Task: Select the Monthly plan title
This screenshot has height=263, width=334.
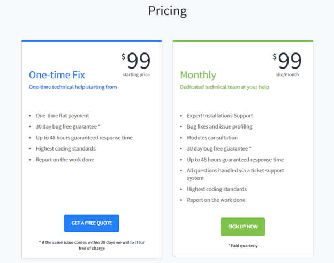Action: [198, 75]
